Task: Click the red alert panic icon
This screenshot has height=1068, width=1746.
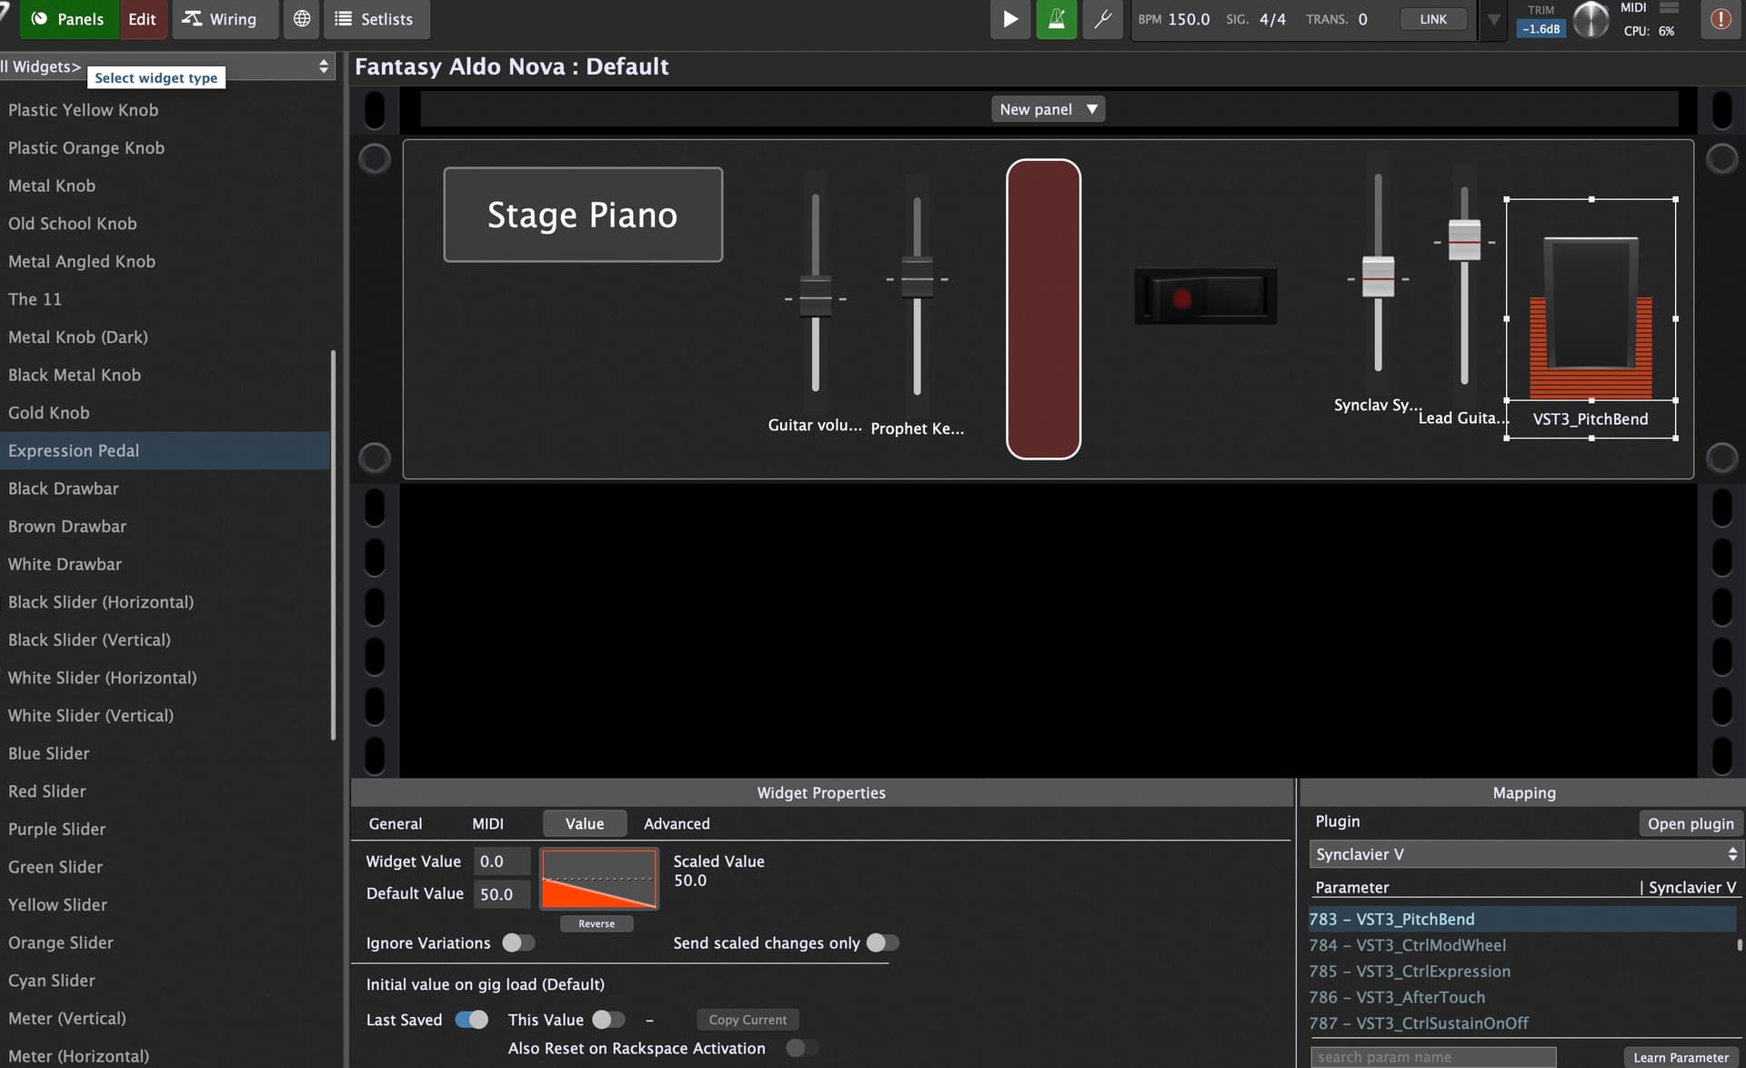Action: click(1721, 19)
